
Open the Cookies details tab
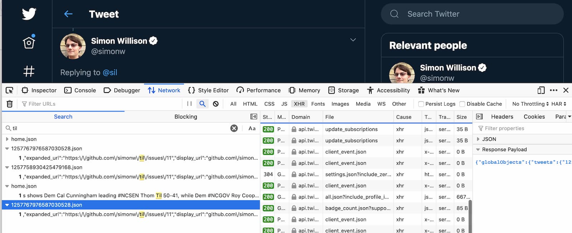[534, 116]
